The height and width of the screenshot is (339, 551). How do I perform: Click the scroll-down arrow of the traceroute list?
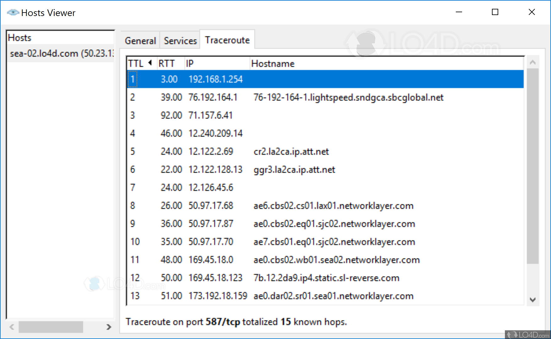pos(533,299)
